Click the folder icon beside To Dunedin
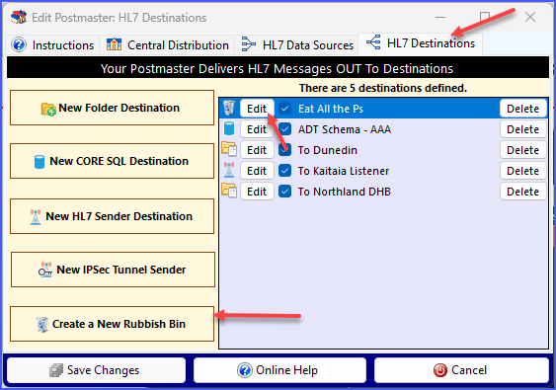The image size is (556, 390). tap(229, 149)
